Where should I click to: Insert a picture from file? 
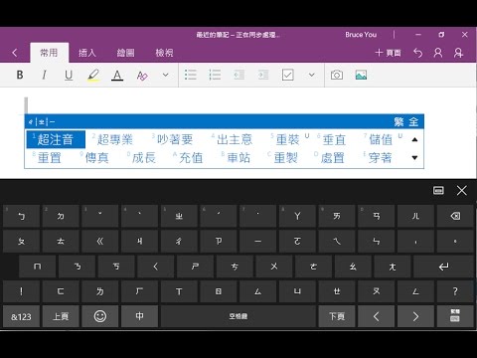[361, 76]
